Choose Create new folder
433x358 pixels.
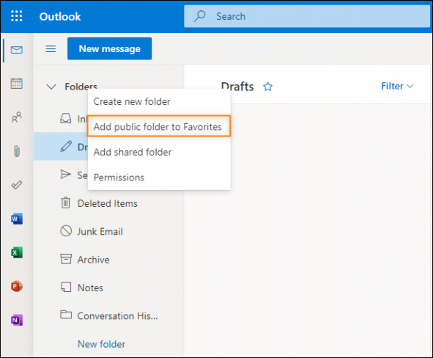point(159,101)
